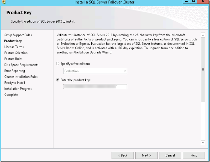Screen dimensions: 210x162
Task: Select the Error Reporting step
Action: pyautogui.click(x=15, y=71)
